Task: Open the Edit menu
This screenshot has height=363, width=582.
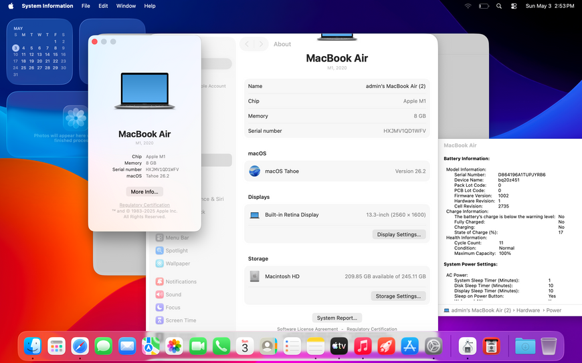Action: (x=103, y=6)
